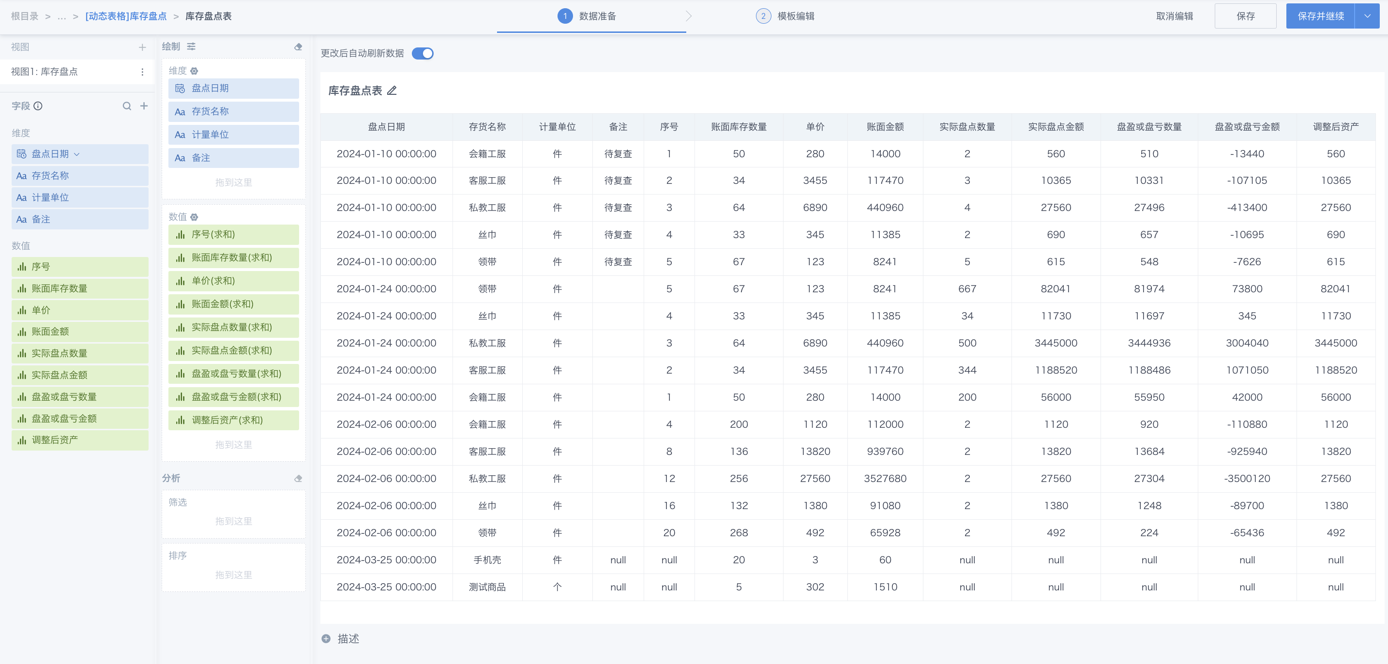Select 账面库存数量(求和) in the 数值 area
Screen dimensions: 1388x664
(x=233, y=257)
